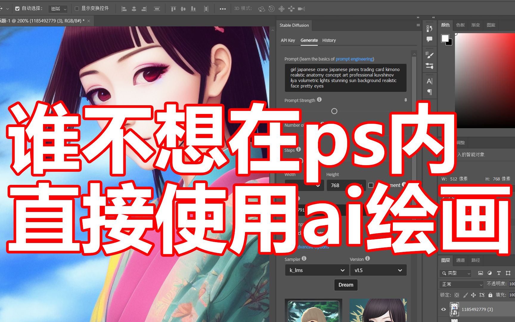Toggle checkbox beside the Height field
This screenshot has height=322, width=515.
(x=371, y=185)
